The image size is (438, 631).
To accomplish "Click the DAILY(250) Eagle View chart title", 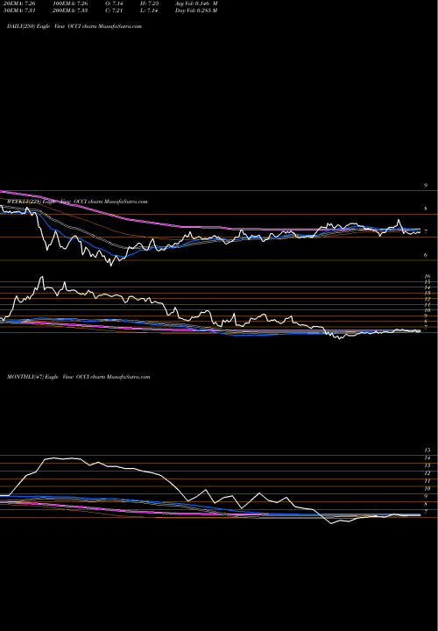I will [x=74, y=26].
